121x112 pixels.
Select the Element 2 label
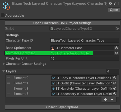(x=21, y=88)
